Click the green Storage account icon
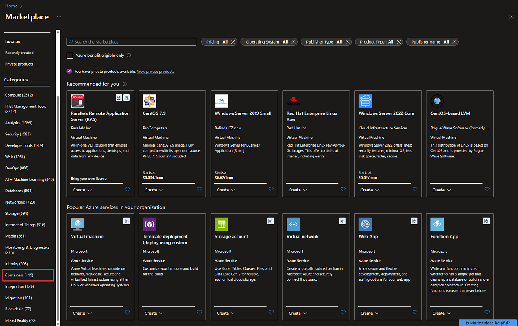The height and width of the screenshot is (326, 518). 221,224
